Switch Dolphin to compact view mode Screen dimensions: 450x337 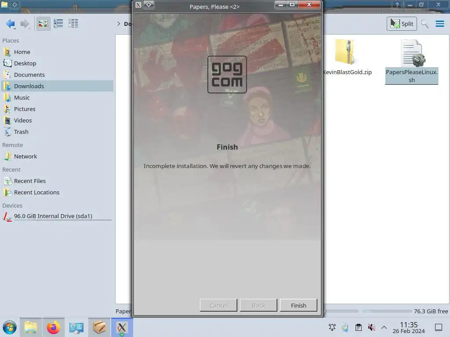(58, 24)
